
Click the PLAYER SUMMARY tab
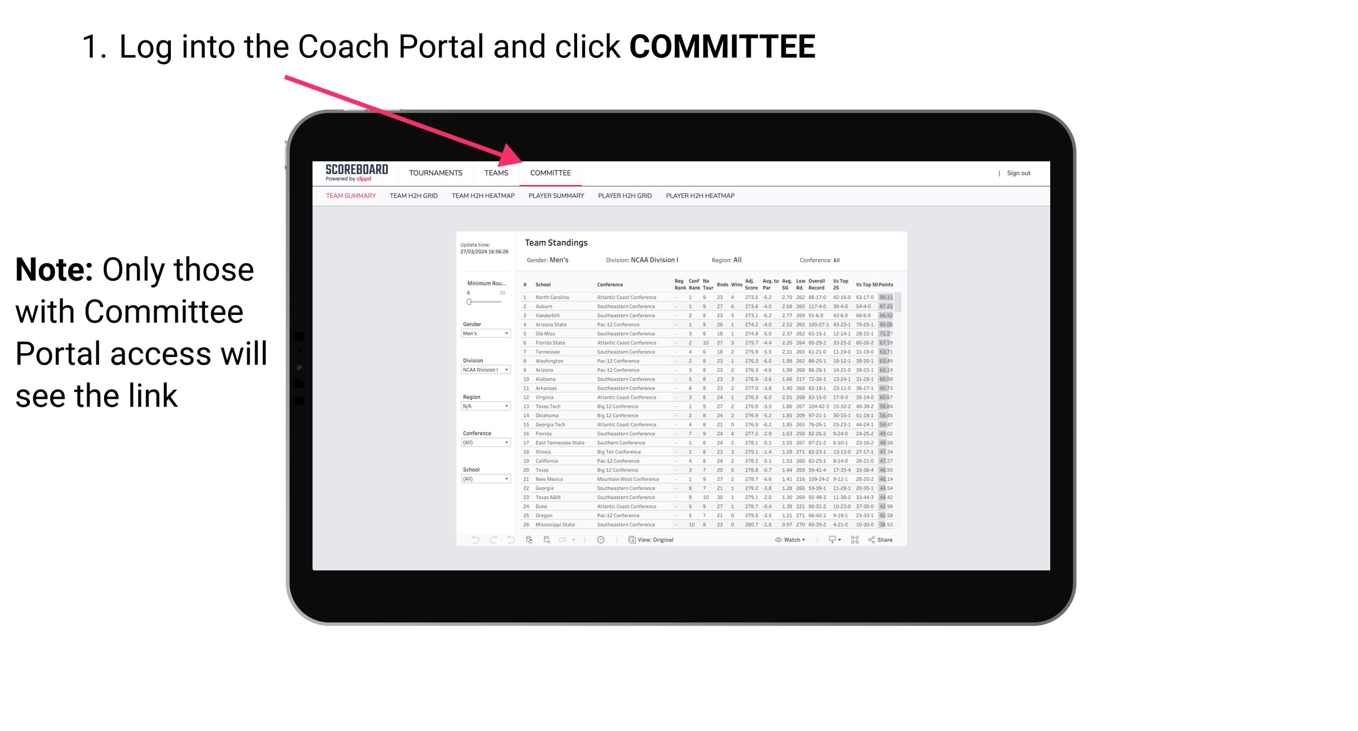coord(555,196)
